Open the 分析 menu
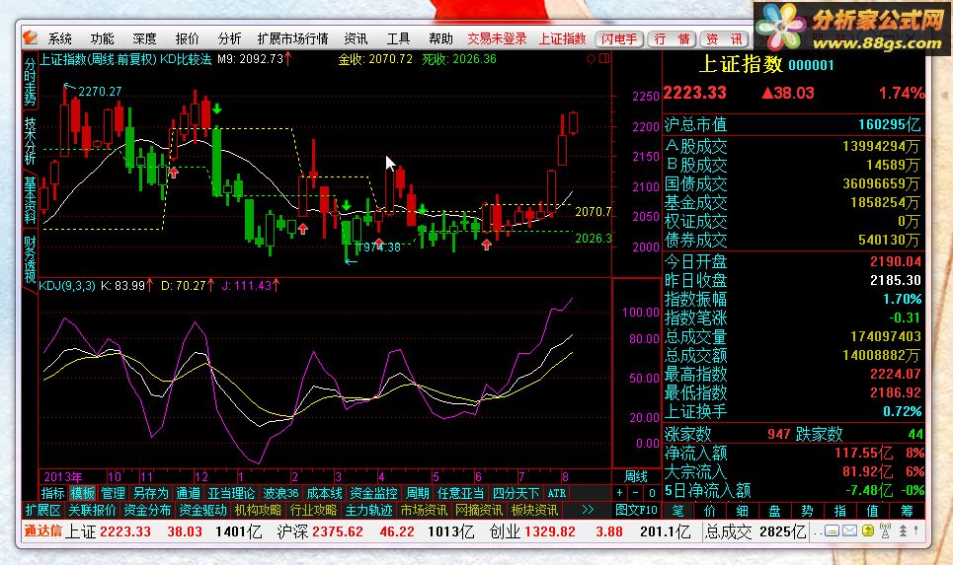The width and height of the screenshot is (953, 565). click(x=230, y=38)
